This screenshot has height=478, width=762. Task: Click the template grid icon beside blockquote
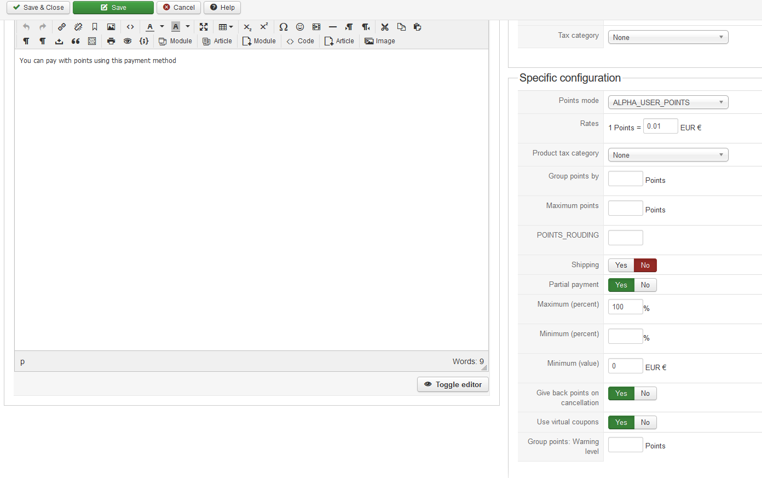pos(92,41)
